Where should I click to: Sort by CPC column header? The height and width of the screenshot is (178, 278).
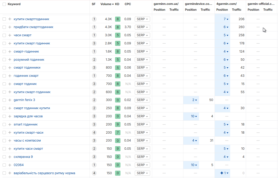128,4
